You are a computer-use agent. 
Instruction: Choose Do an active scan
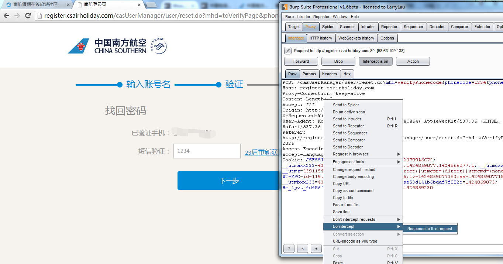tap(363, 112)
